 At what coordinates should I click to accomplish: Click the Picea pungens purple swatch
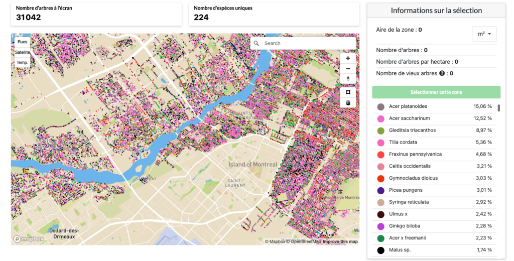click(x=380, y=190)
